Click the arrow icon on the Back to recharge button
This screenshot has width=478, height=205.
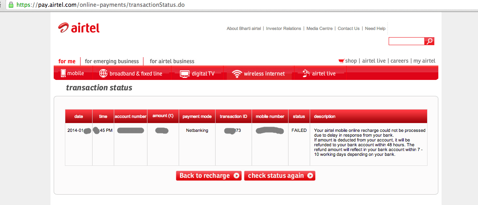tap(236, 175)
